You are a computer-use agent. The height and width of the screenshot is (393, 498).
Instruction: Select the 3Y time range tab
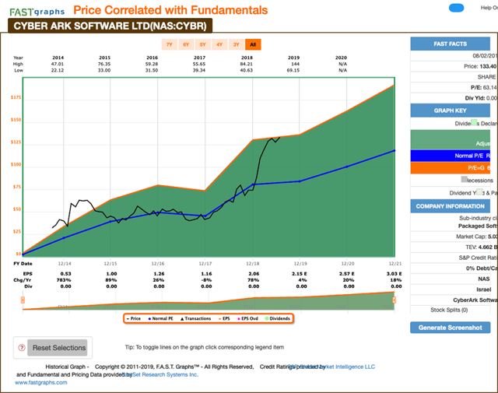pos(237,44)
